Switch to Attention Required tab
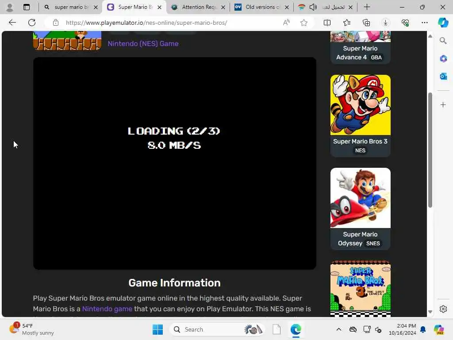Image resolution: width=453 pixels, height=340 pixels. coord(198,7)
